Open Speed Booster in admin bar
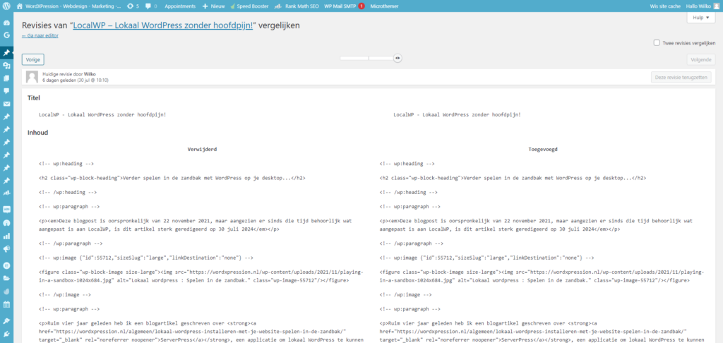This screenshot has width=723, height=343. pyautogui.click(x=249, y=6)
